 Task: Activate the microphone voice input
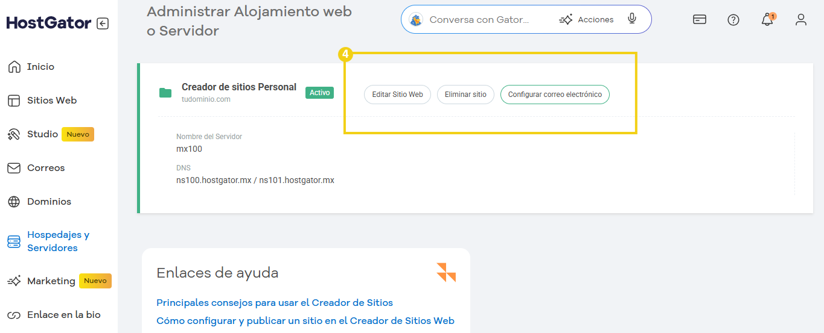(x=632, y=19)
